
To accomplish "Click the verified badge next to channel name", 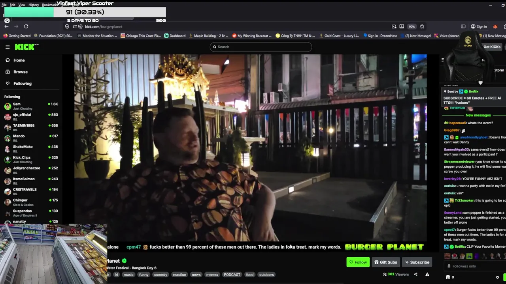I will point(124,261).
